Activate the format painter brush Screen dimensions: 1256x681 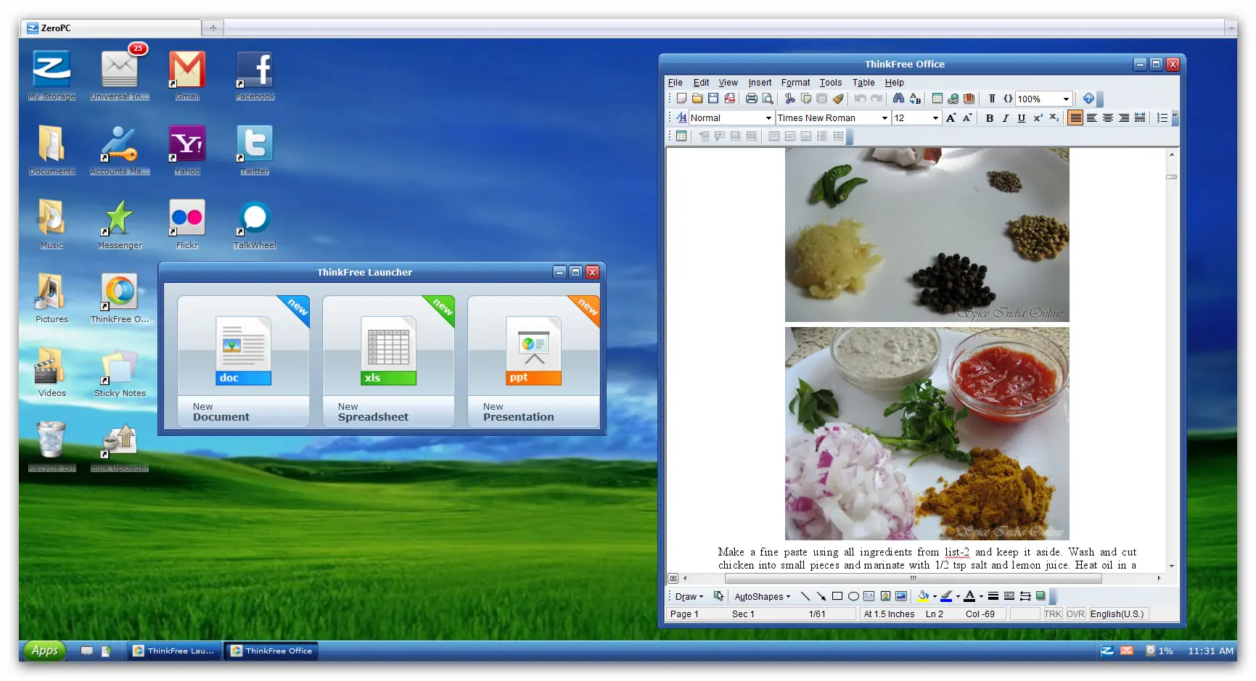838,99
